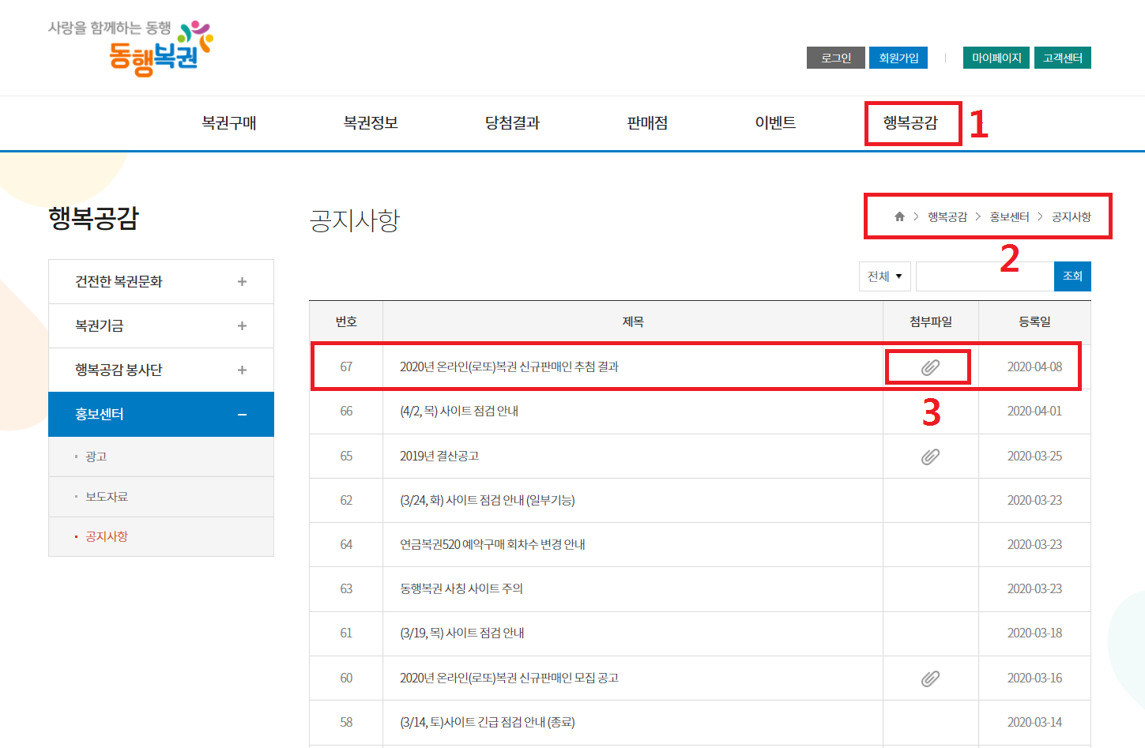Focus the notice search input field
Viewport: 1145px width, 748px height.
pos(985,276)
